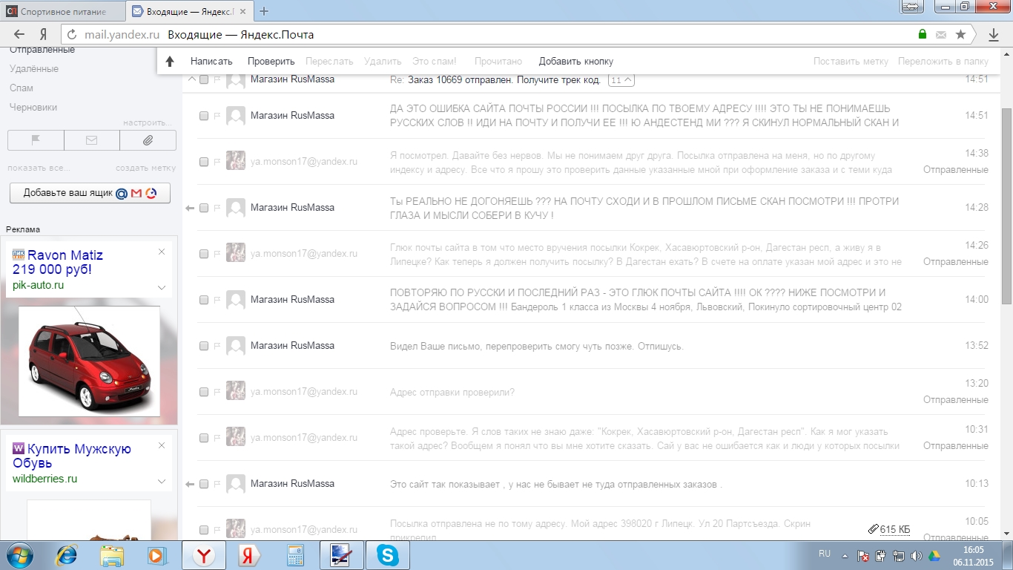The width and height of the screenshot is (1013, 570).
Task: Click Написать to compose a message
Action: coord(211,62)
